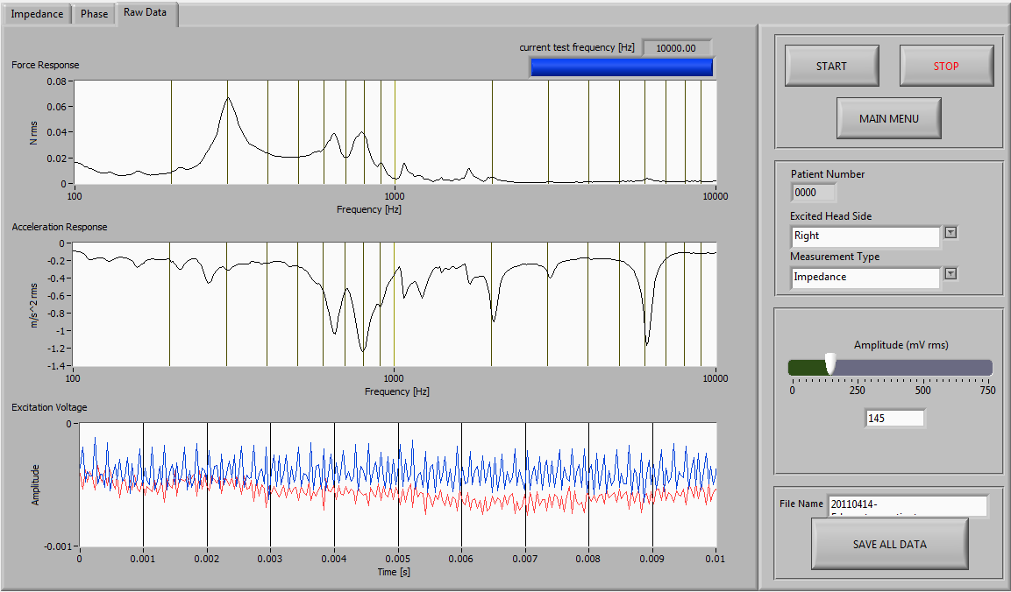1011x592 pixels.
Task: Select the Raw Data tab
Action: [x=146, y=13]
